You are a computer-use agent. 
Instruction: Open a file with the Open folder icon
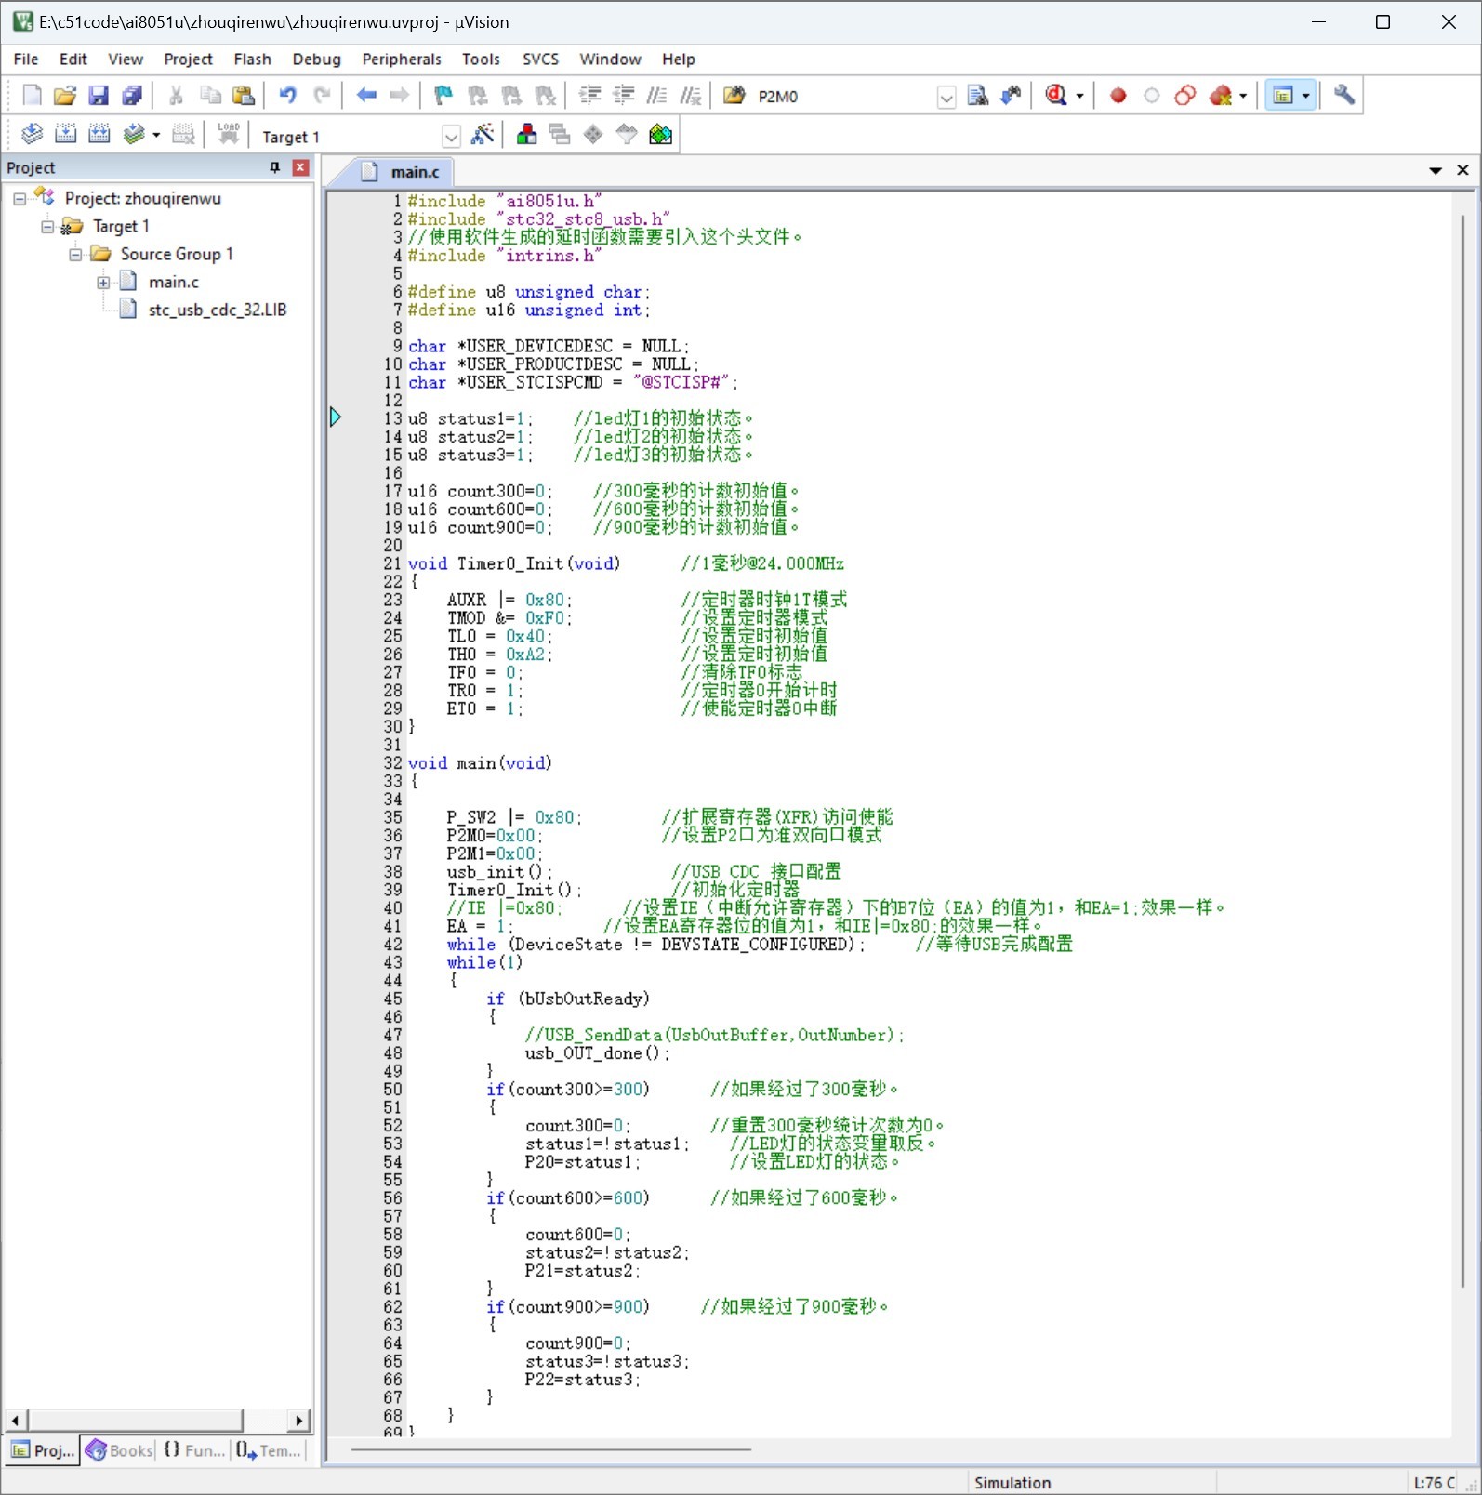(65, 95)
